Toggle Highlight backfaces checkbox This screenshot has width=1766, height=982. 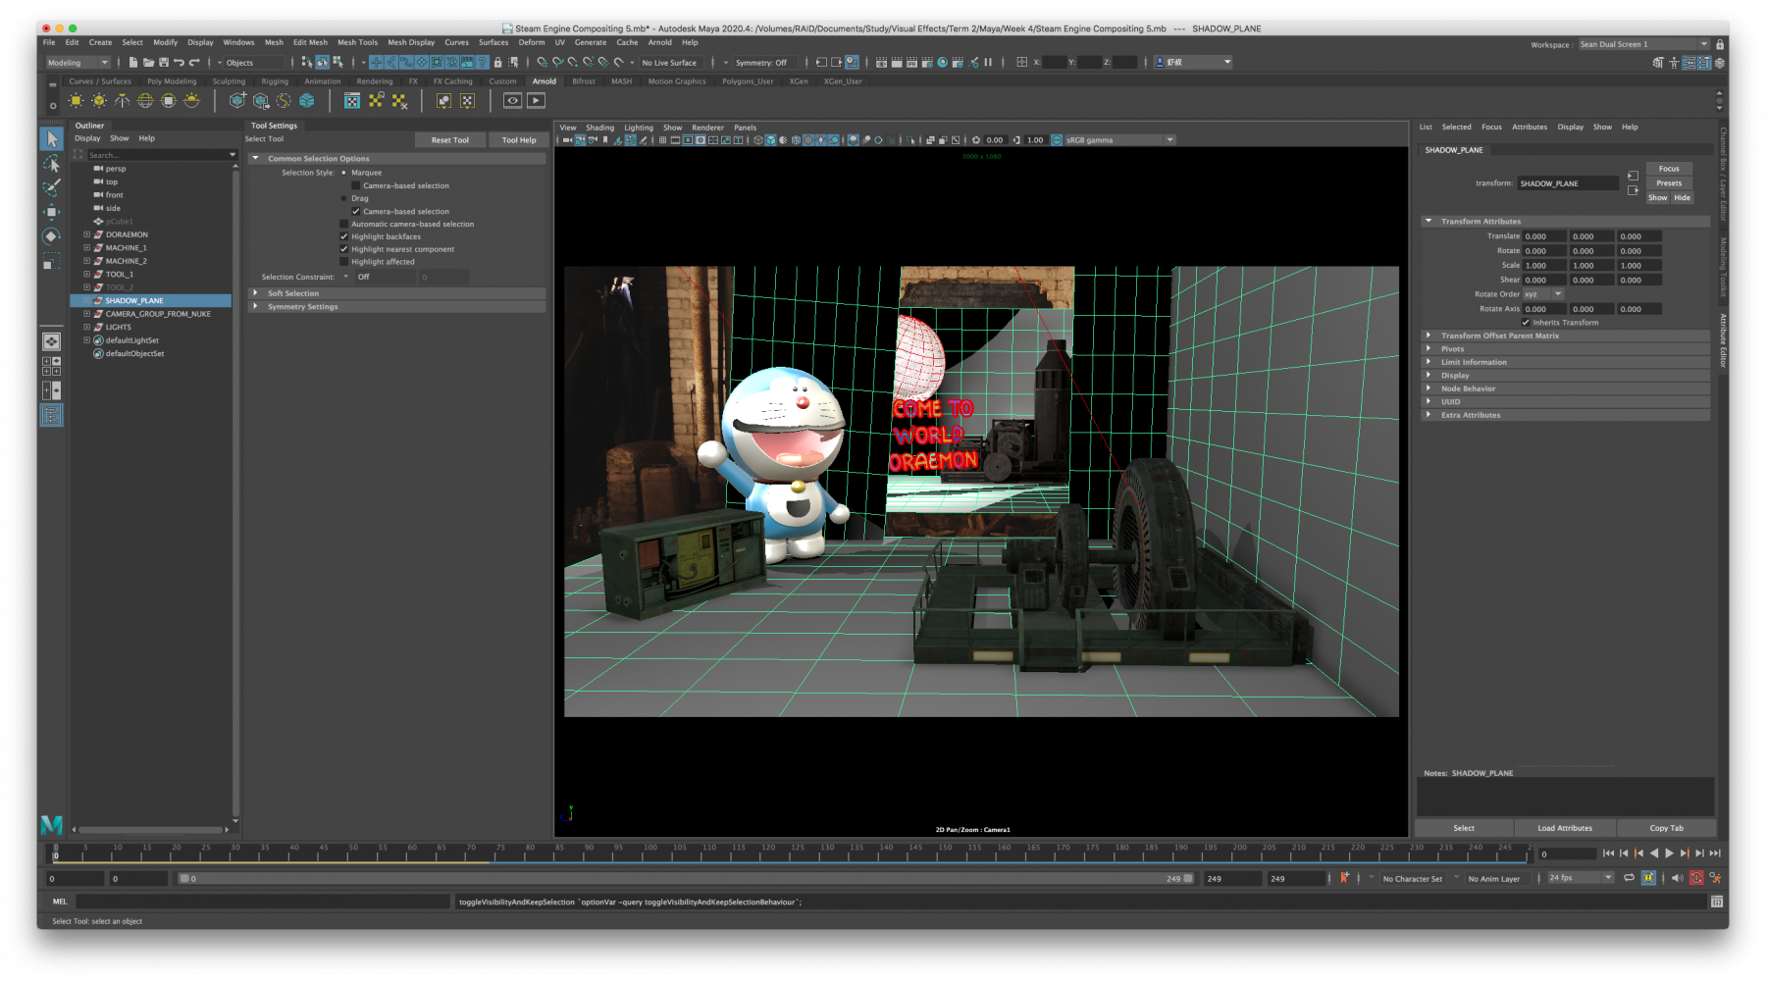pos(343,236)
